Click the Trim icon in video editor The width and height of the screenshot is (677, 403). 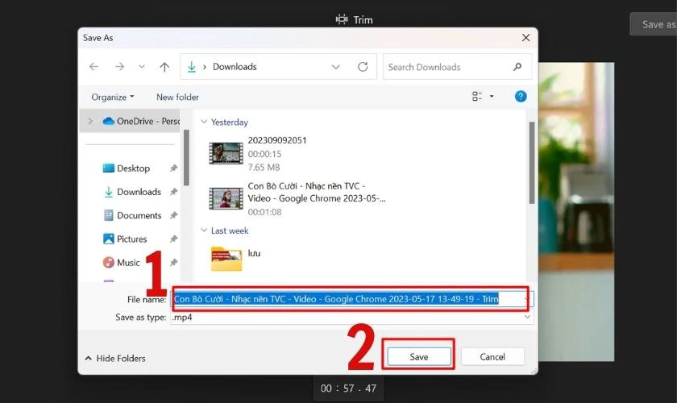[342, 19]
